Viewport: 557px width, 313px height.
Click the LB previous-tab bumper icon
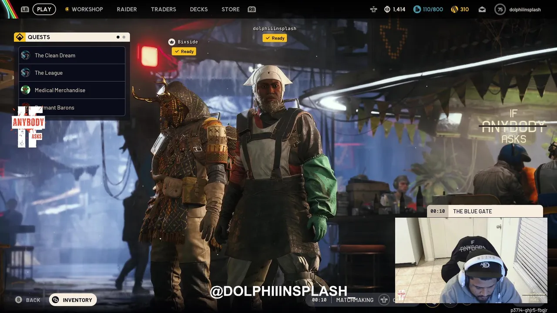[x=25, y=9]
